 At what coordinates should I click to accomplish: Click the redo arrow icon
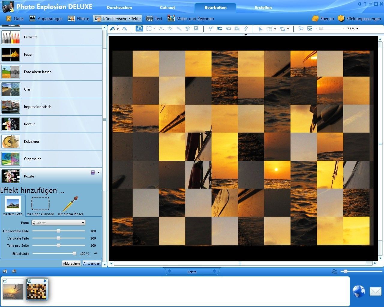point(124,29)
